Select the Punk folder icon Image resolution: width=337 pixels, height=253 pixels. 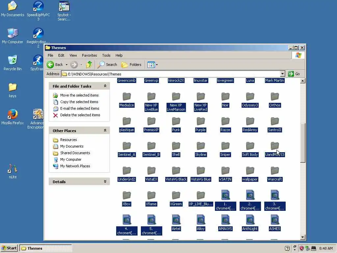coord(176,121)
